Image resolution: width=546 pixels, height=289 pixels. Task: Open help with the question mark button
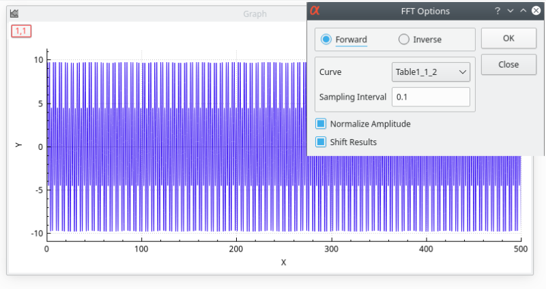[x=498, y=11]
